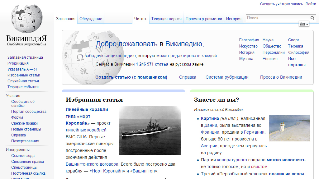Open Текущие события link

pyautogui.click(x=23, y=87)
